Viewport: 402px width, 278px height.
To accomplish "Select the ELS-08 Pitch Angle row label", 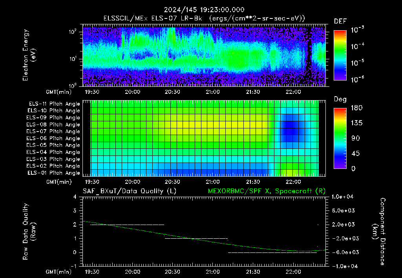I will [53, 124].
